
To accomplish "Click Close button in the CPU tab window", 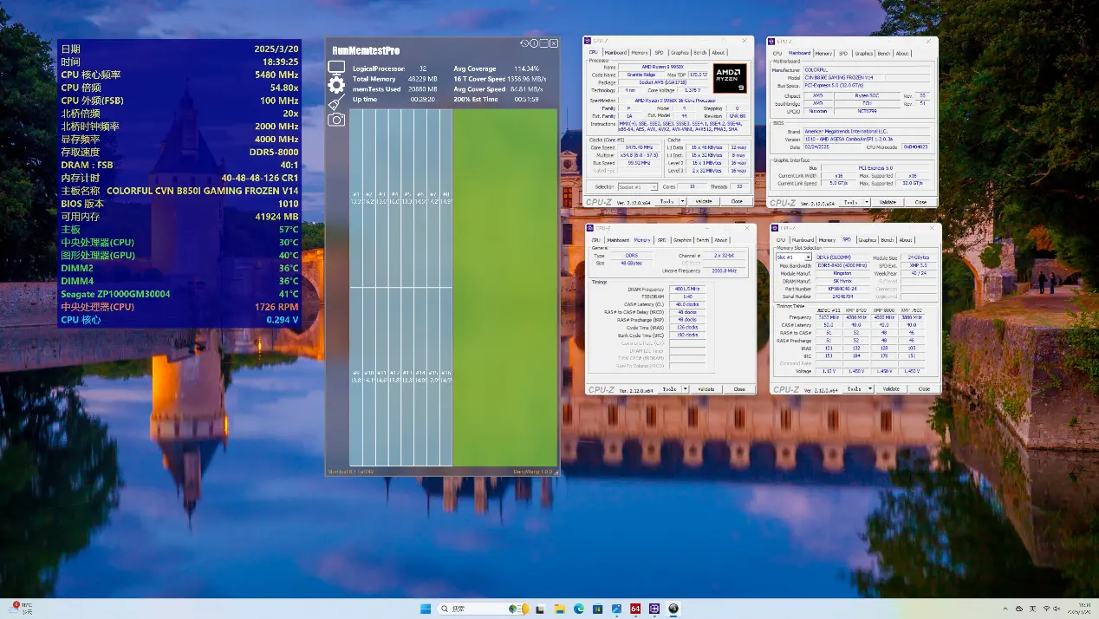I will 737,201.
